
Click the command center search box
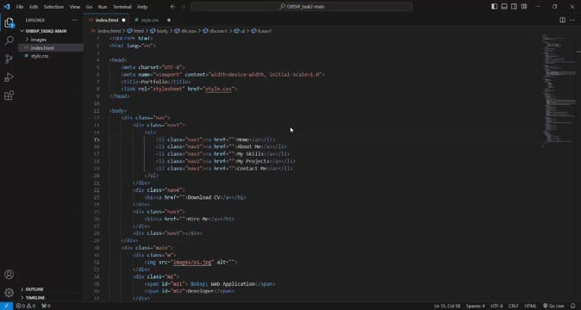tap(301, 7)
